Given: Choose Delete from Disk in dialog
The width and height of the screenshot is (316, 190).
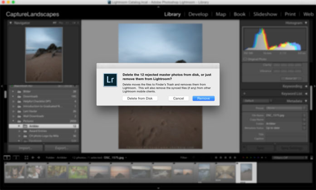Looking at the screenshot, I should click(x=140, y=98).
